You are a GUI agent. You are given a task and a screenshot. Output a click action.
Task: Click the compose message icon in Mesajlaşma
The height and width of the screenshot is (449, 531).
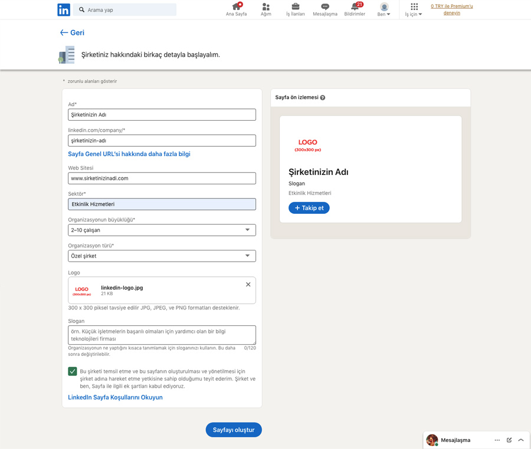tap(509, 440)
